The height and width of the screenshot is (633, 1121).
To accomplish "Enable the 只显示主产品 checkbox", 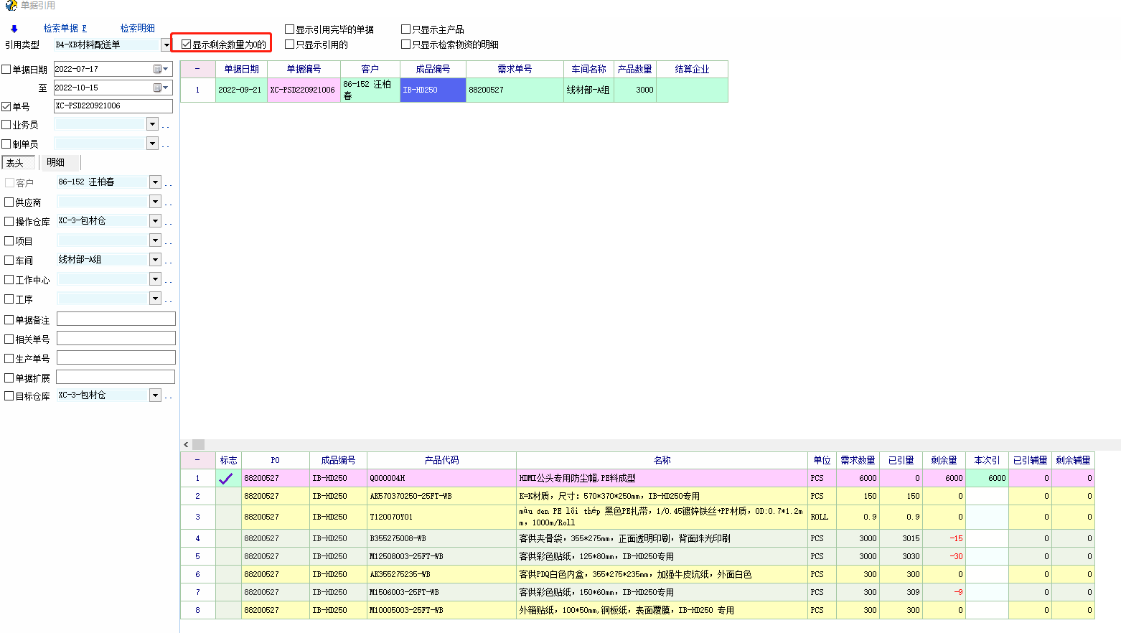I will coord(406,29).
